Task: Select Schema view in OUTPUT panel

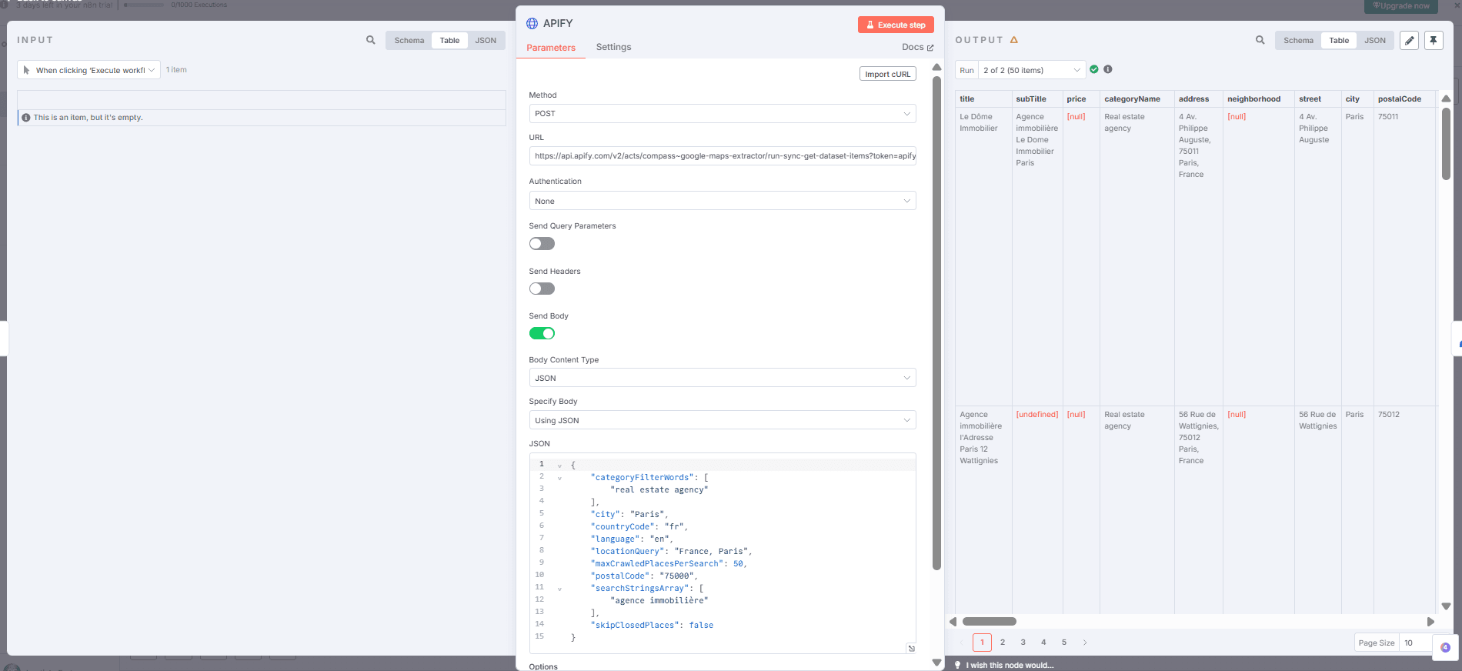Action: (x=1298, y=41)
